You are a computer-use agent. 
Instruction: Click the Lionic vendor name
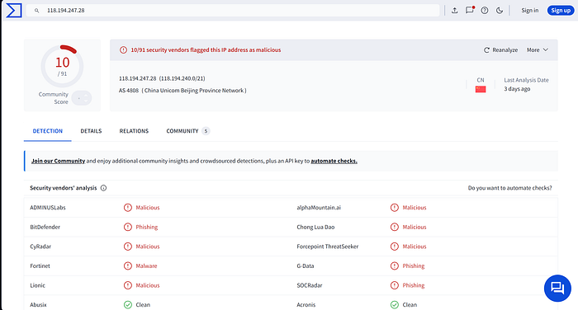pyautogui.click(x=38, y=285)
